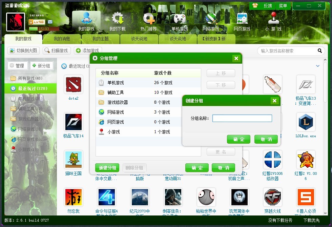This screenshot has width=332, height=227.
Task: Open the 红警2V1006 修改器 icon
Action: click(273, 160)
